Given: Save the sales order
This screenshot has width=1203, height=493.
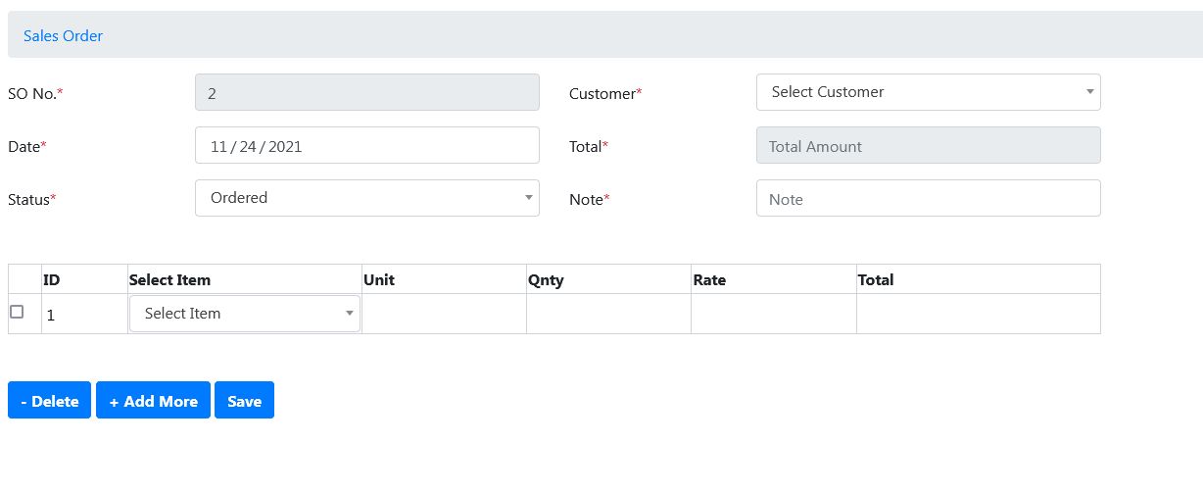Looking at the screenshot, I should [244, 401].
